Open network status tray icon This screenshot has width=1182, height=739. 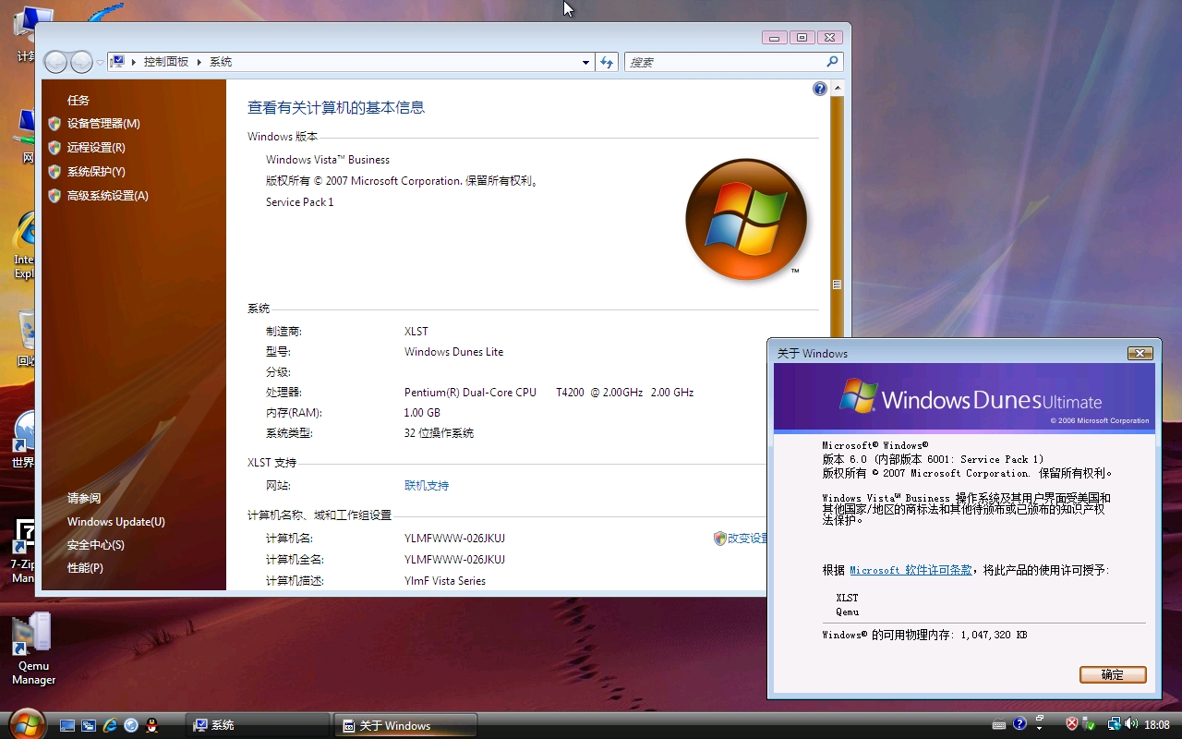(1115, 724)
